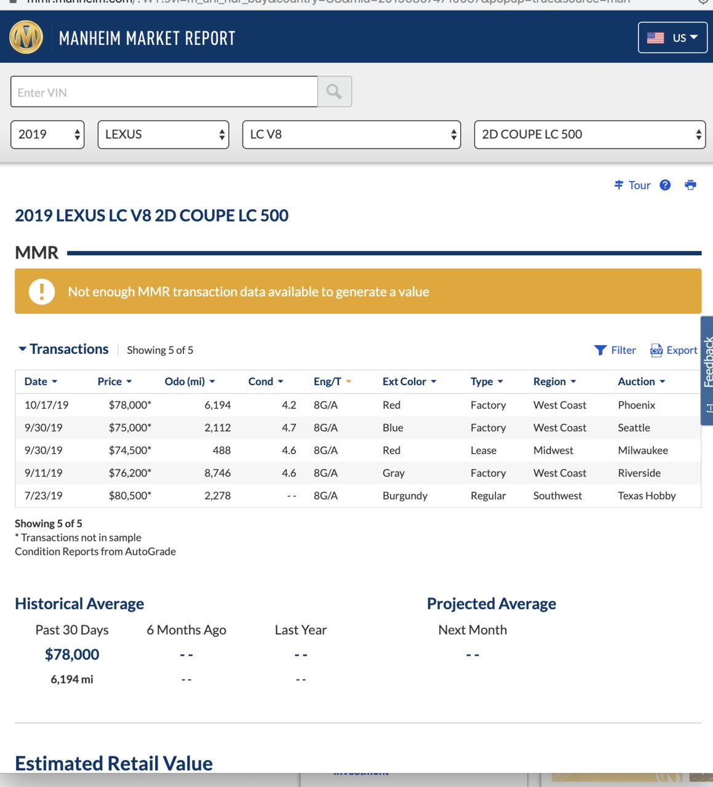Click the Southwest region cell
The width and height of the screenshot is (713, 787).
coord(557,495)
